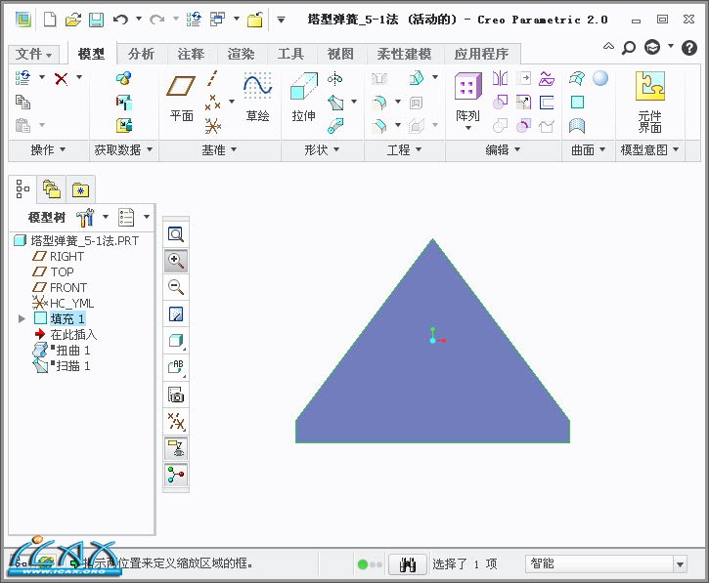This screenshot has height=583, width=709.
Task: Start the Sketch (草绘) tool
Action: (x=258, y=97)
